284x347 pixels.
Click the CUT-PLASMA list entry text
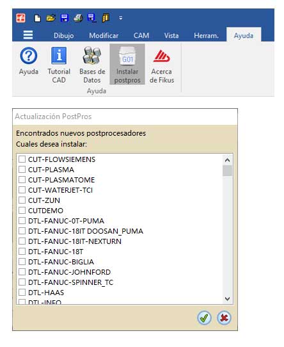coord(51,170)
